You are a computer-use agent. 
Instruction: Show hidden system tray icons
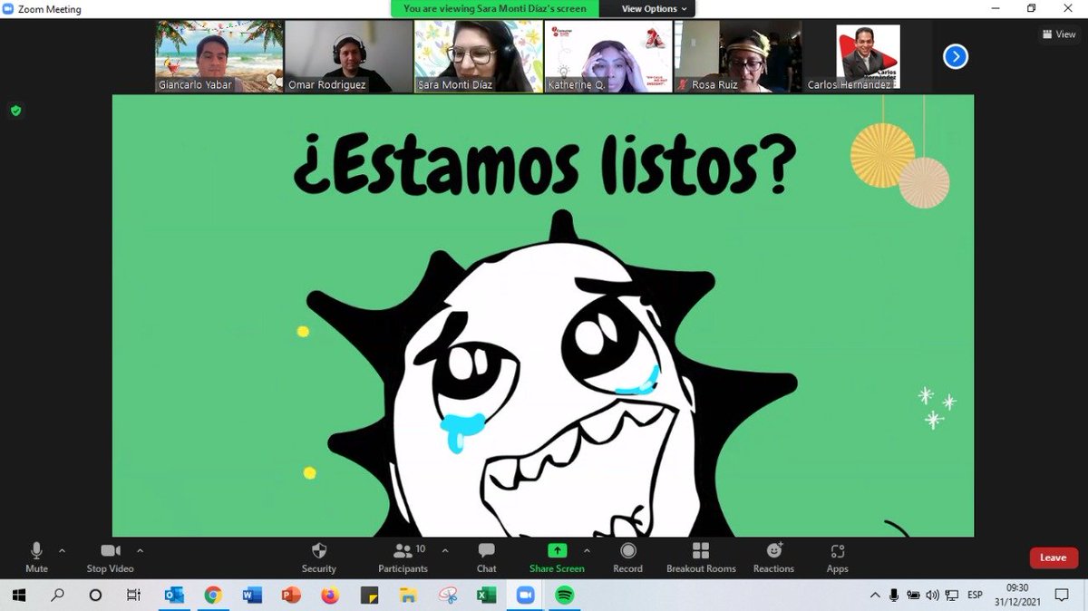pos(875,596)
